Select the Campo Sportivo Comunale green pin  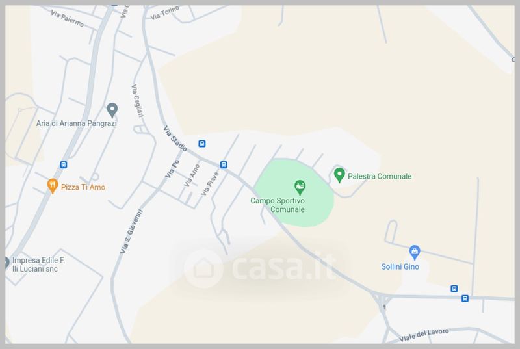click(x=300, y=187)
